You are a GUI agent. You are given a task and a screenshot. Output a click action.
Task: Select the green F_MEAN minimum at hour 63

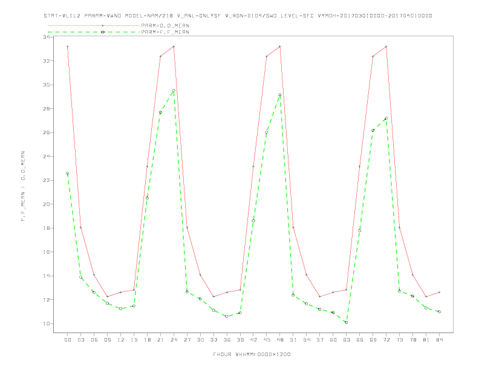pos(346,322)
